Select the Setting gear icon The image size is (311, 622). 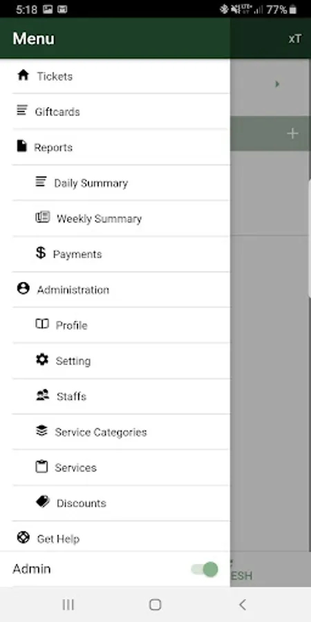point(42,359)
